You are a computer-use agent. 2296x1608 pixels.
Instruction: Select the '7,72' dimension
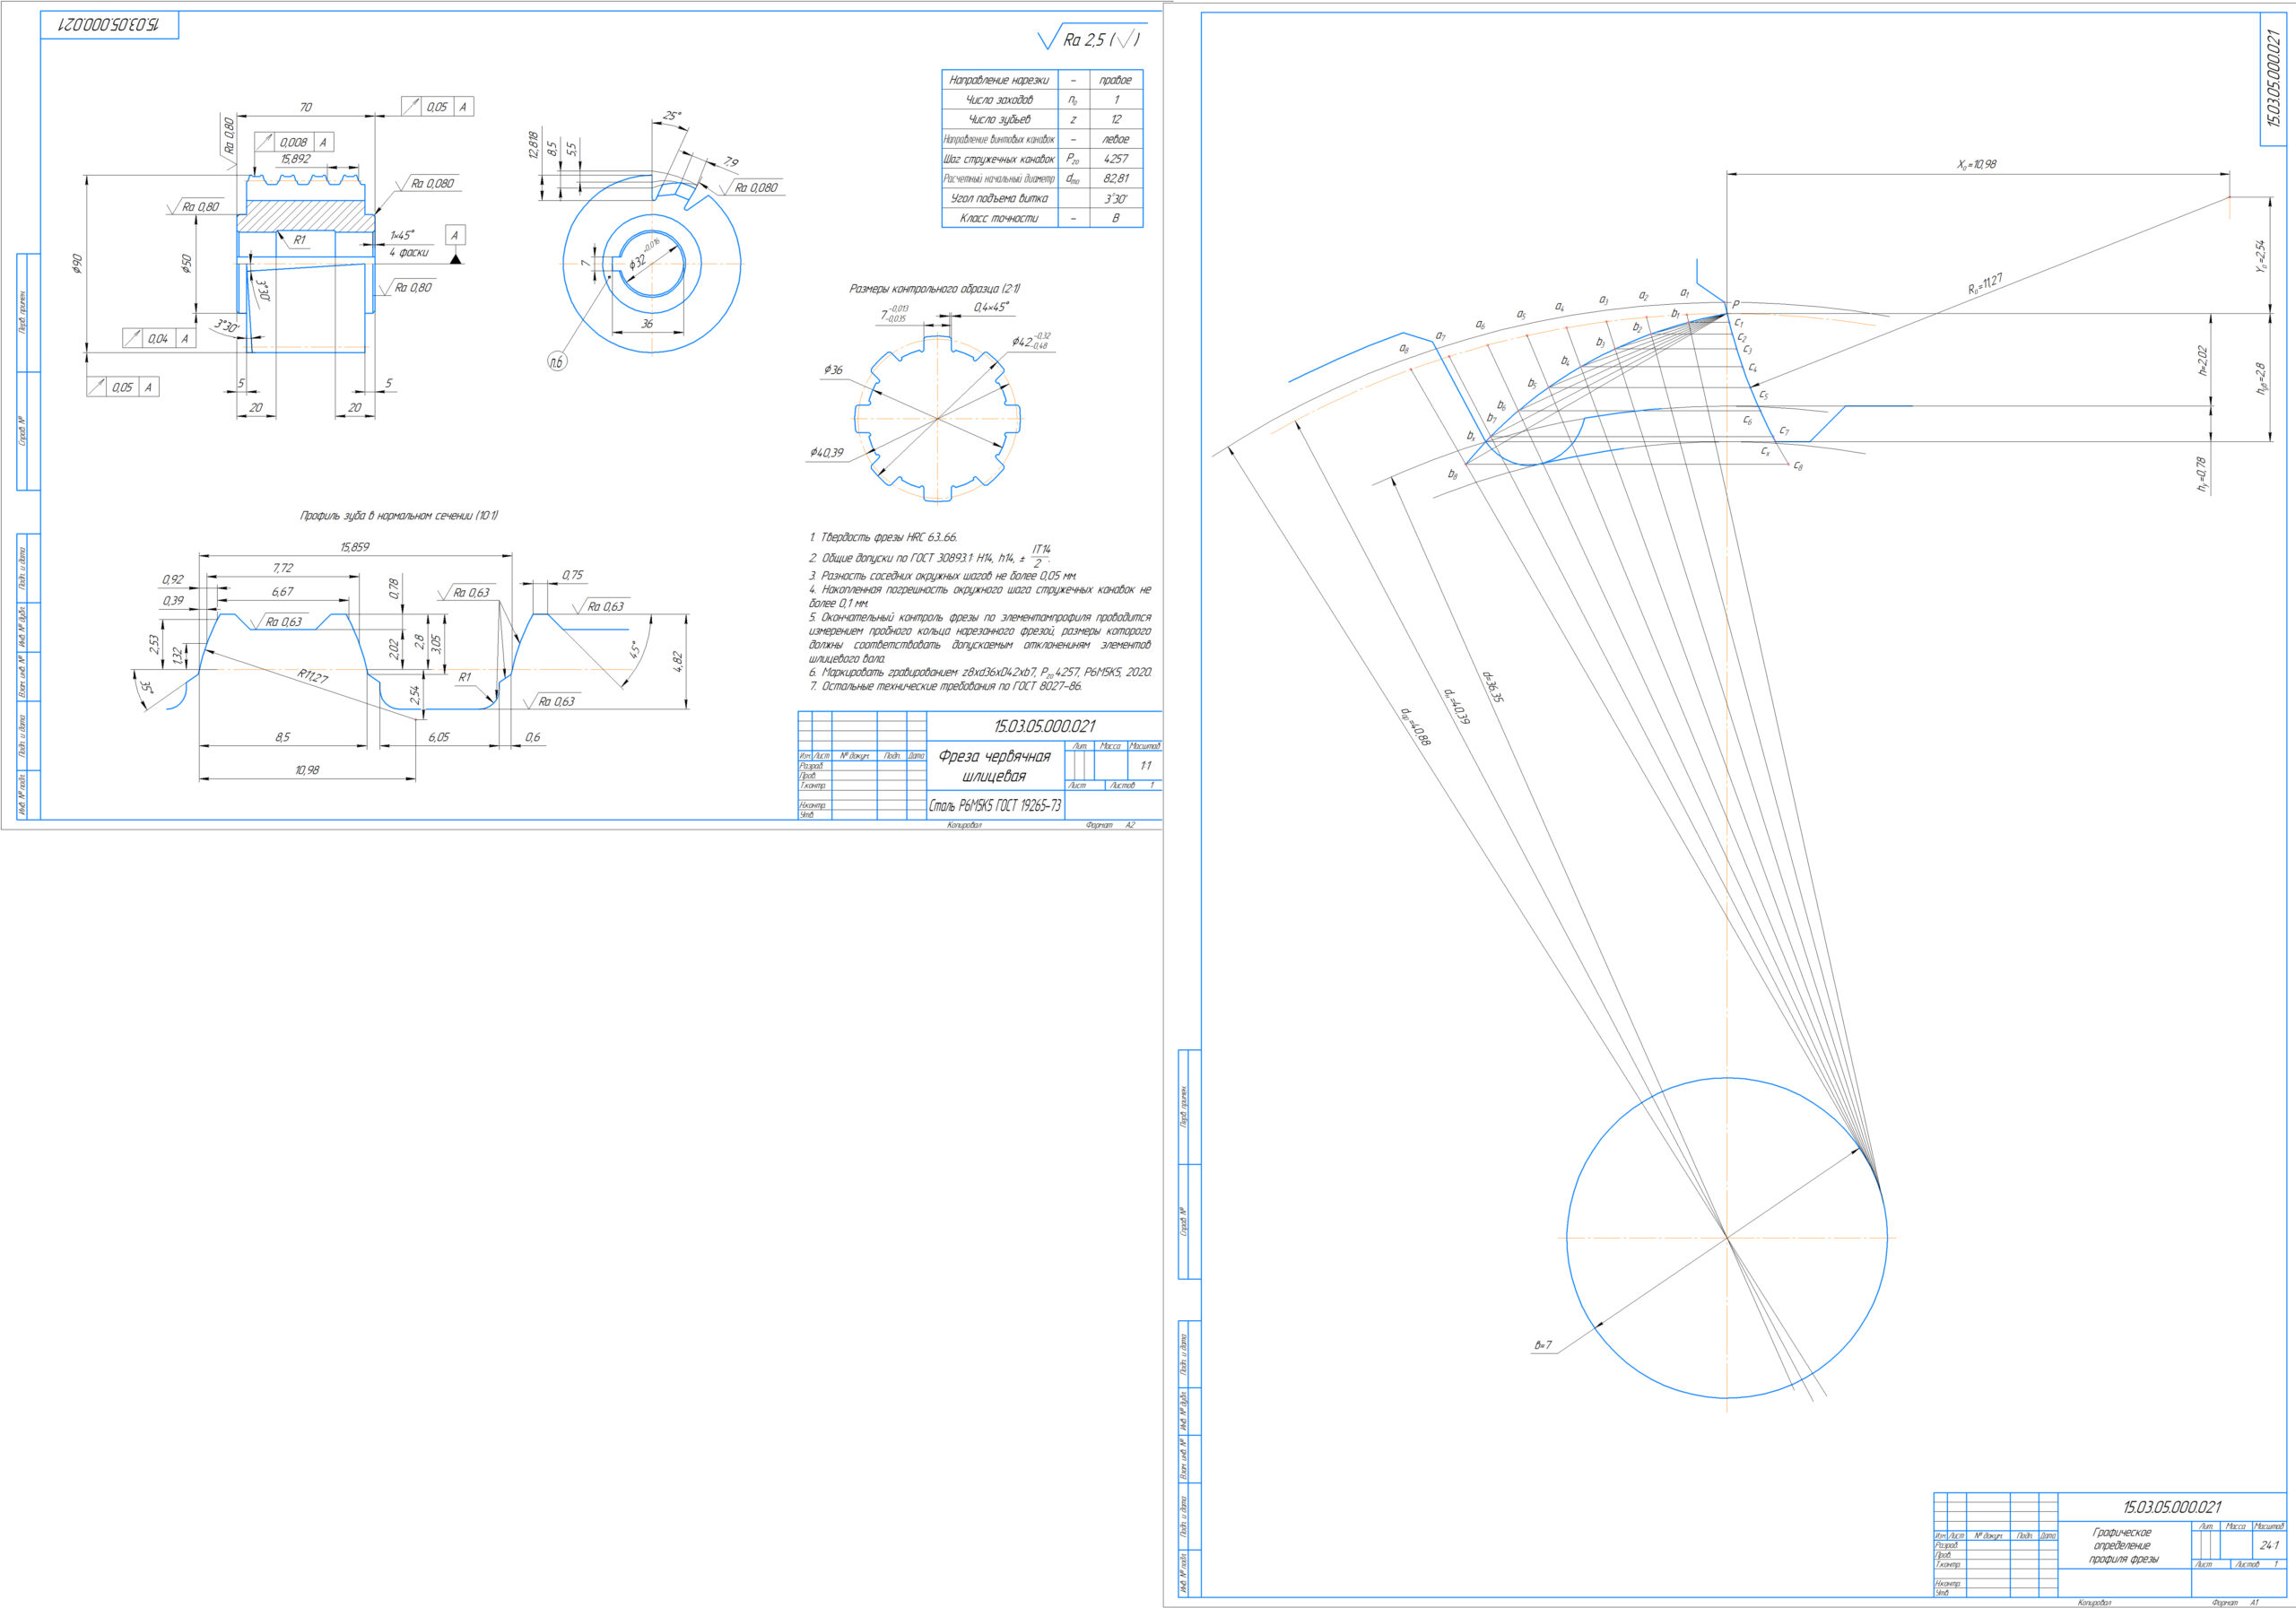point(283,568)
